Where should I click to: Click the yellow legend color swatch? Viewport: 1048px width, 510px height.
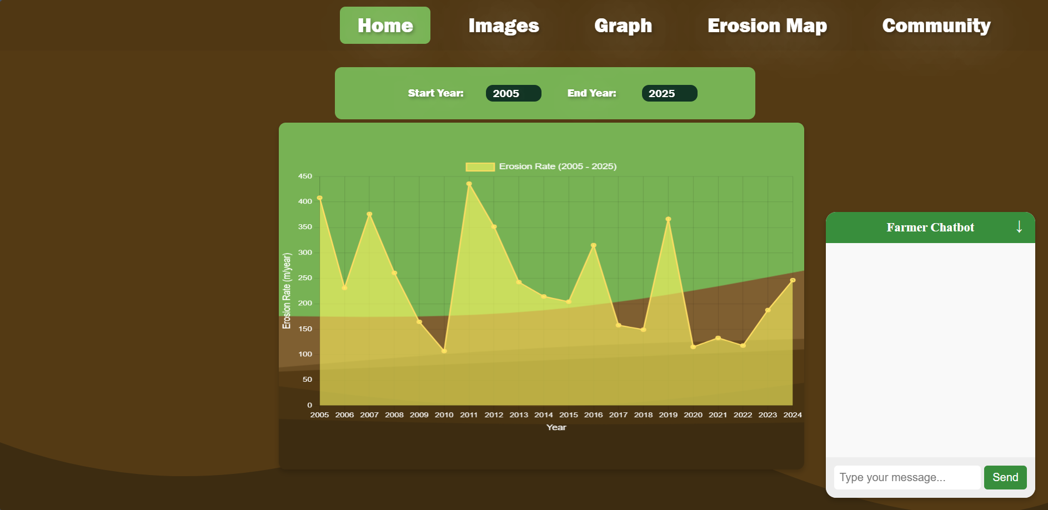pos(480,166)
